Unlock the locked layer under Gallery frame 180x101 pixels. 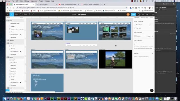click(x=21, y=82)
